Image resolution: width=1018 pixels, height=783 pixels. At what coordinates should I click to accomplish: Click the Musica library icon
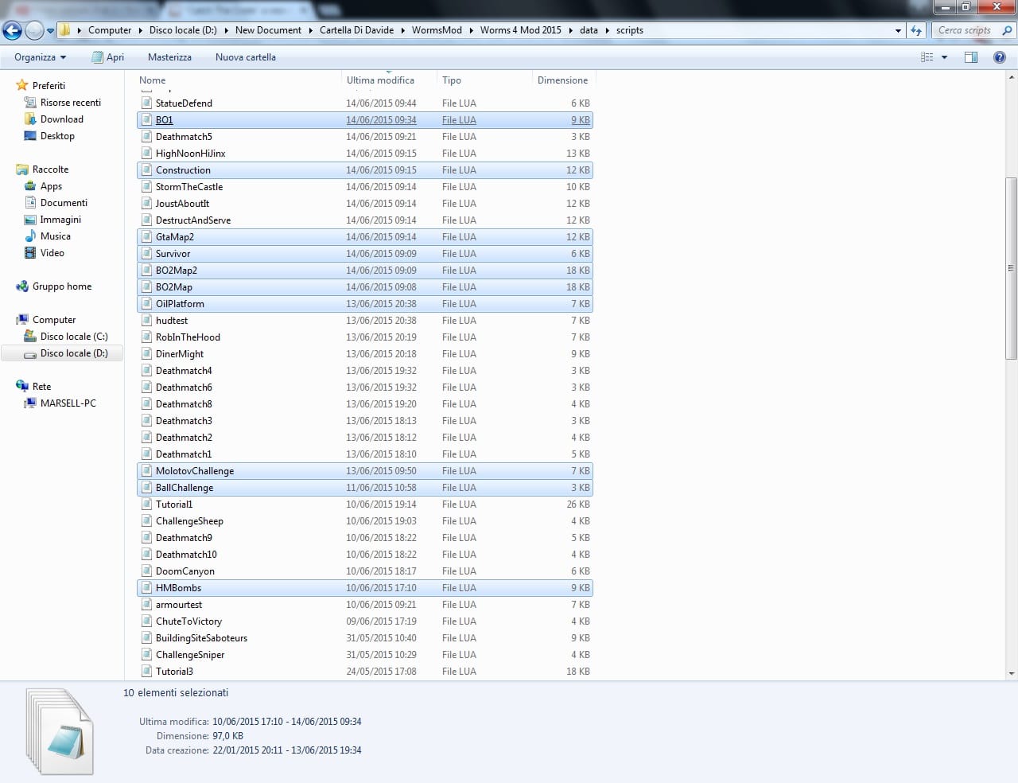(x=30, y=236)
